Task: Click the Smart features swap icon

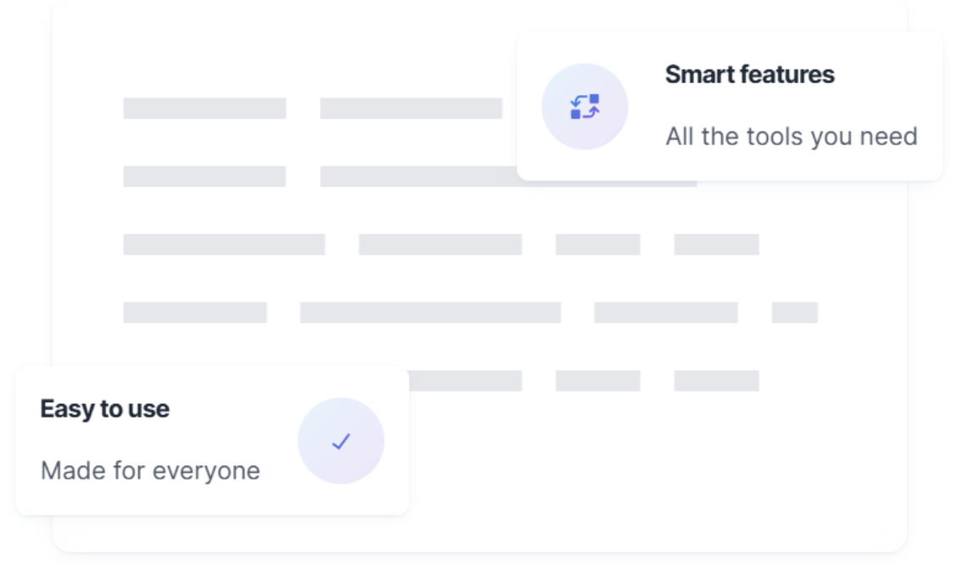Action: [585, 107]
